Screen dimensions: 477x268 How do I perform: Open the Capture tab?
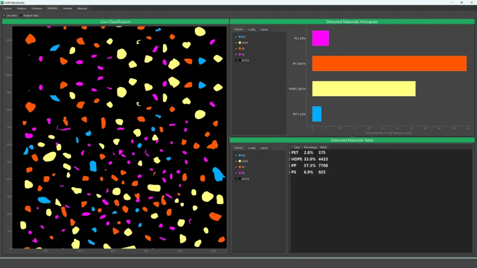pos(7,8)
